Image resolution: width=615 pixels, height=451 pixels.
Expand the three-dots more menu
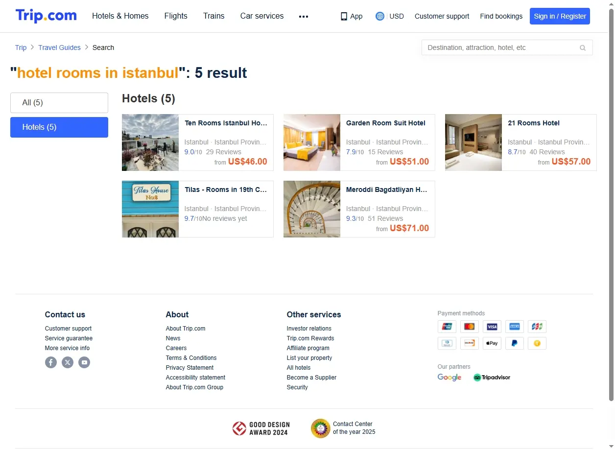pos(304,16)
